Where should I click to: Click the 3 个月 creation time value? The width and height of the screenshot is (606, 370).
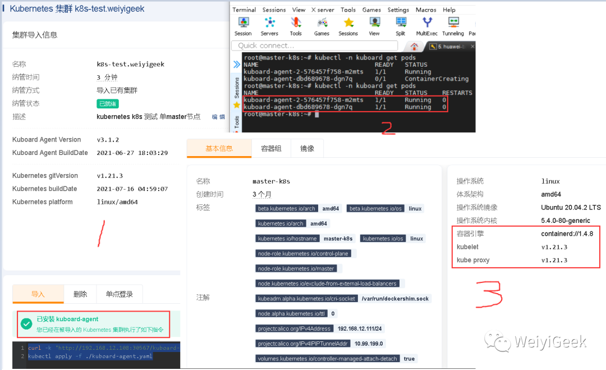[x=262, y=194]
